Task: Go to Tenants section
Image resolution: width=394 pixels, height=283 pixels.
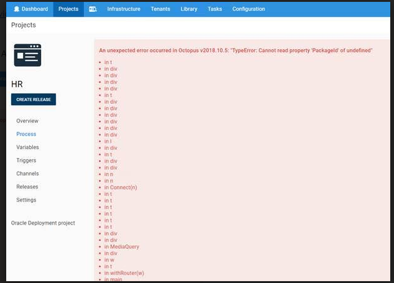Action: [x=160, y=9]
